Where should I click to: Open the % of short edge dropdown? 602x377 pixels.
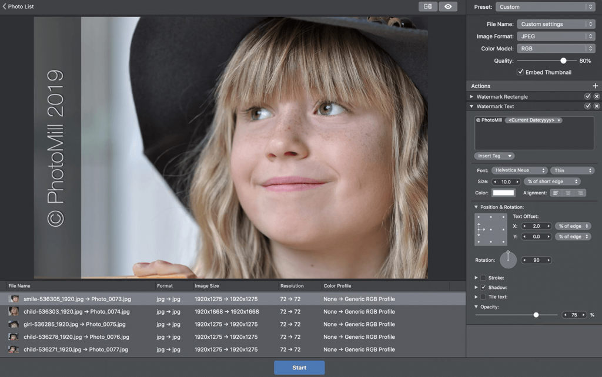coord(552,181)
